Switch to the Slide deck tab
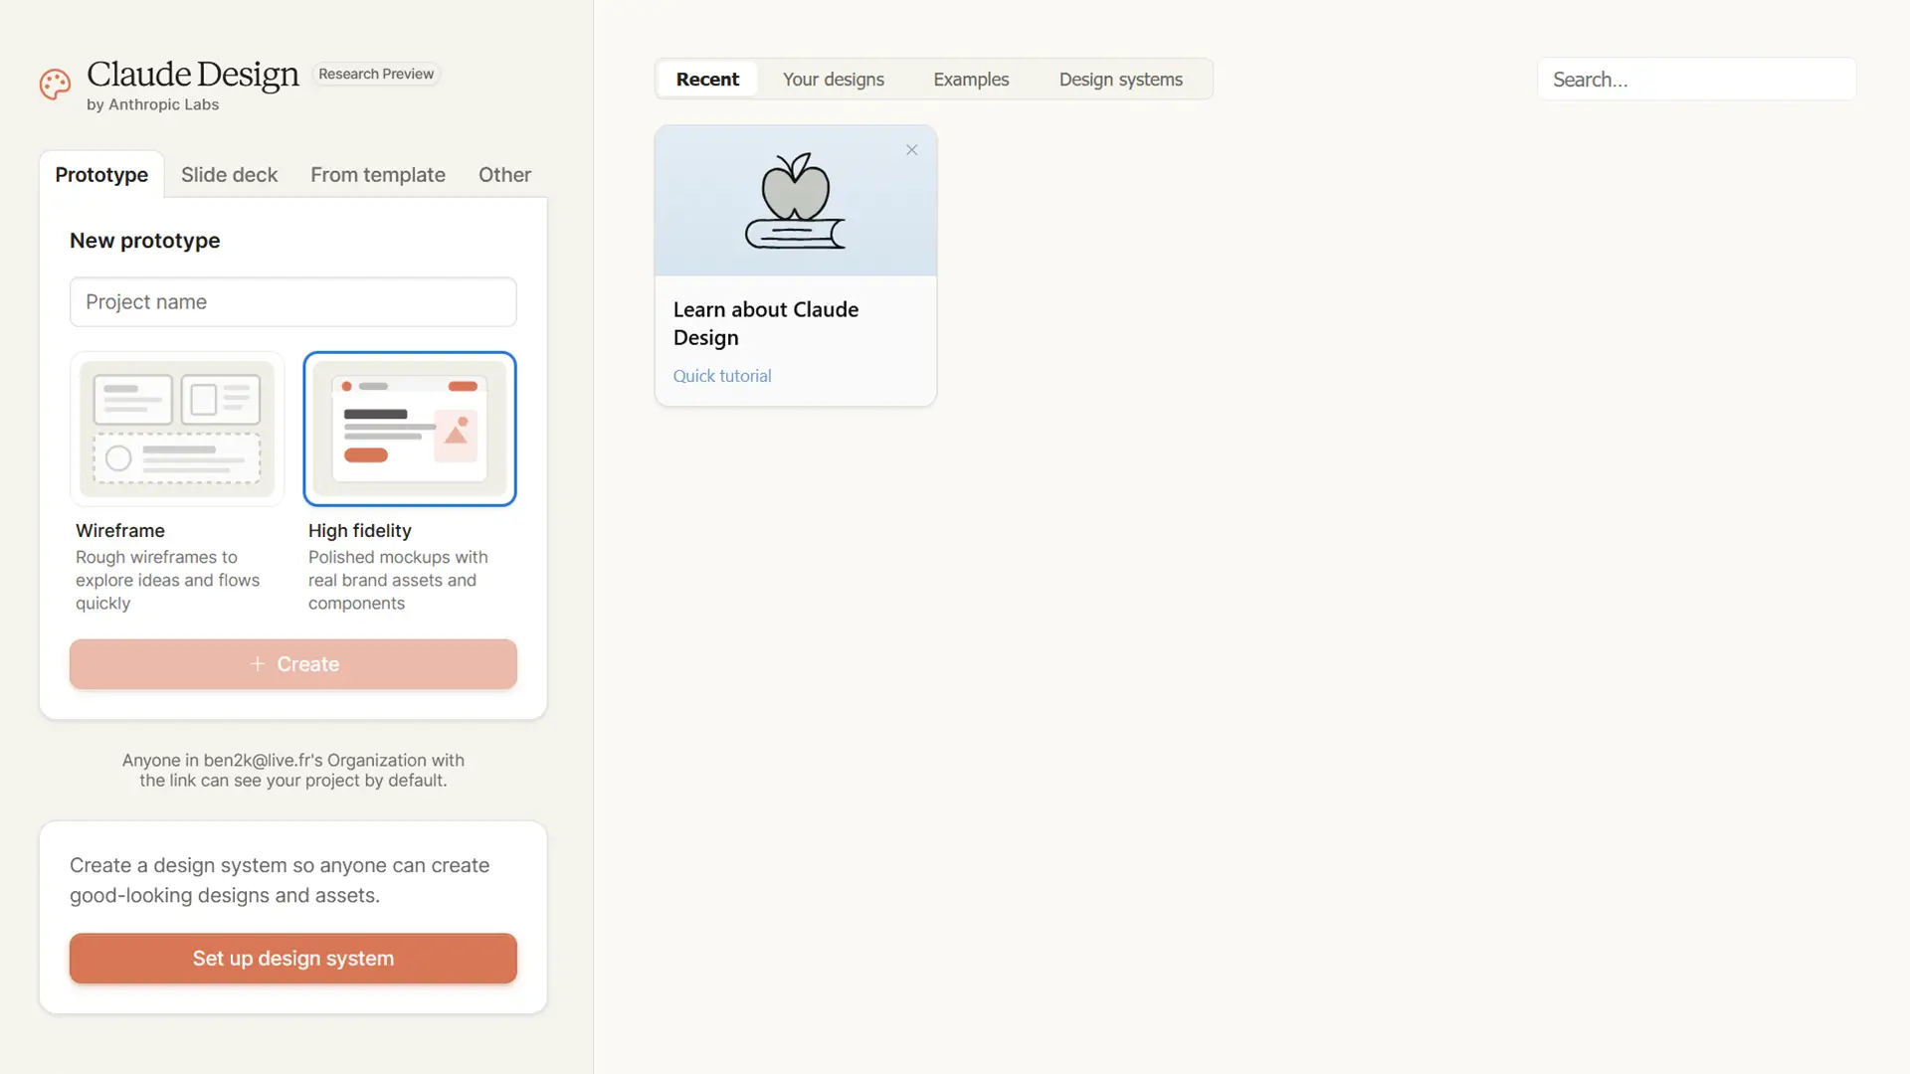 pyautogui.click(x=229, y=175)
